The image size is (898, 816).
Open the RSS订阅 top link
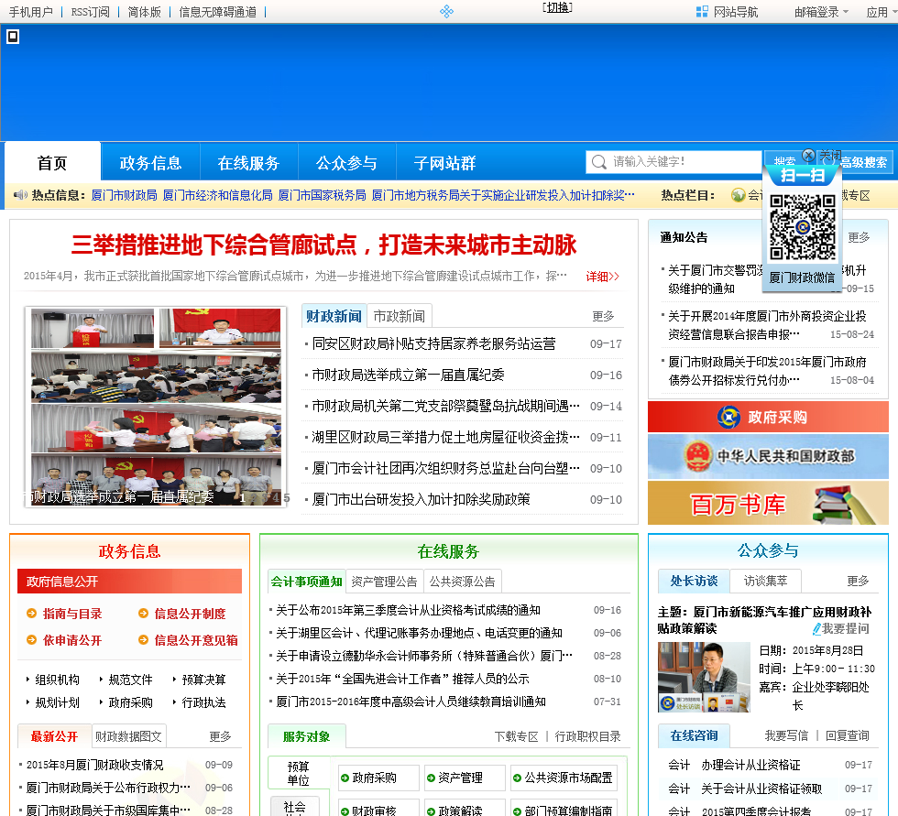click(x=90, y=12)
